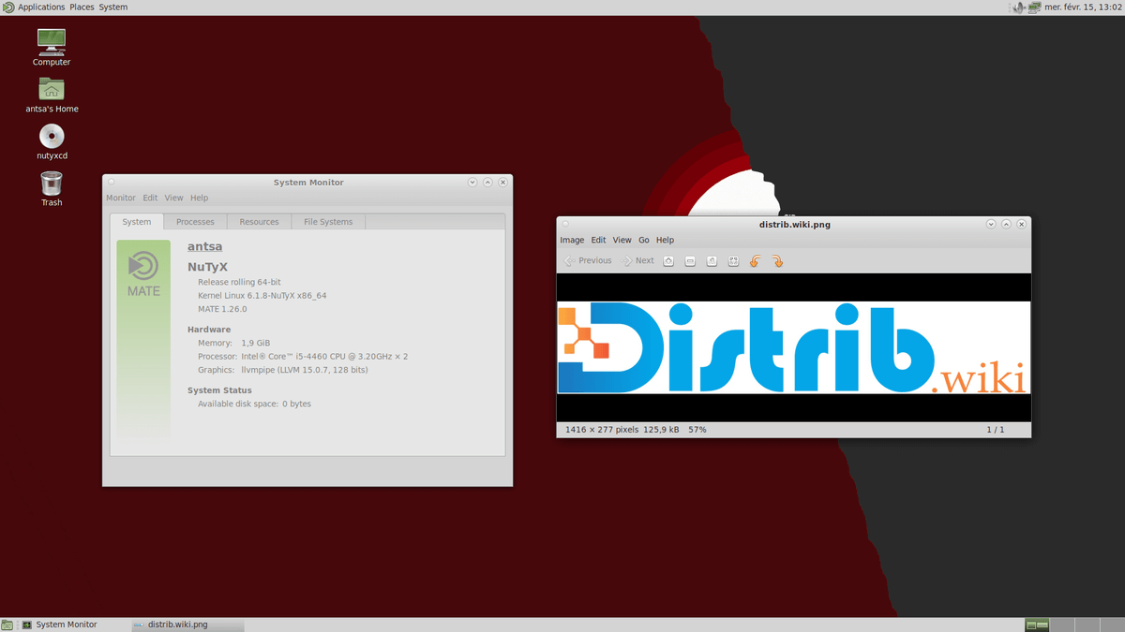Switch to the third workspace
This screenshot has height=632, width=1125.
point(1086,625)
